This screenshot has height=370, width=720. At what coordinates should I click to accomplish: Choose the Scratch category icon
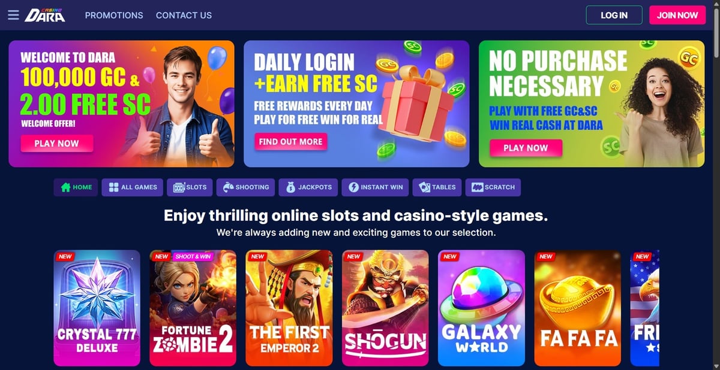478,187
